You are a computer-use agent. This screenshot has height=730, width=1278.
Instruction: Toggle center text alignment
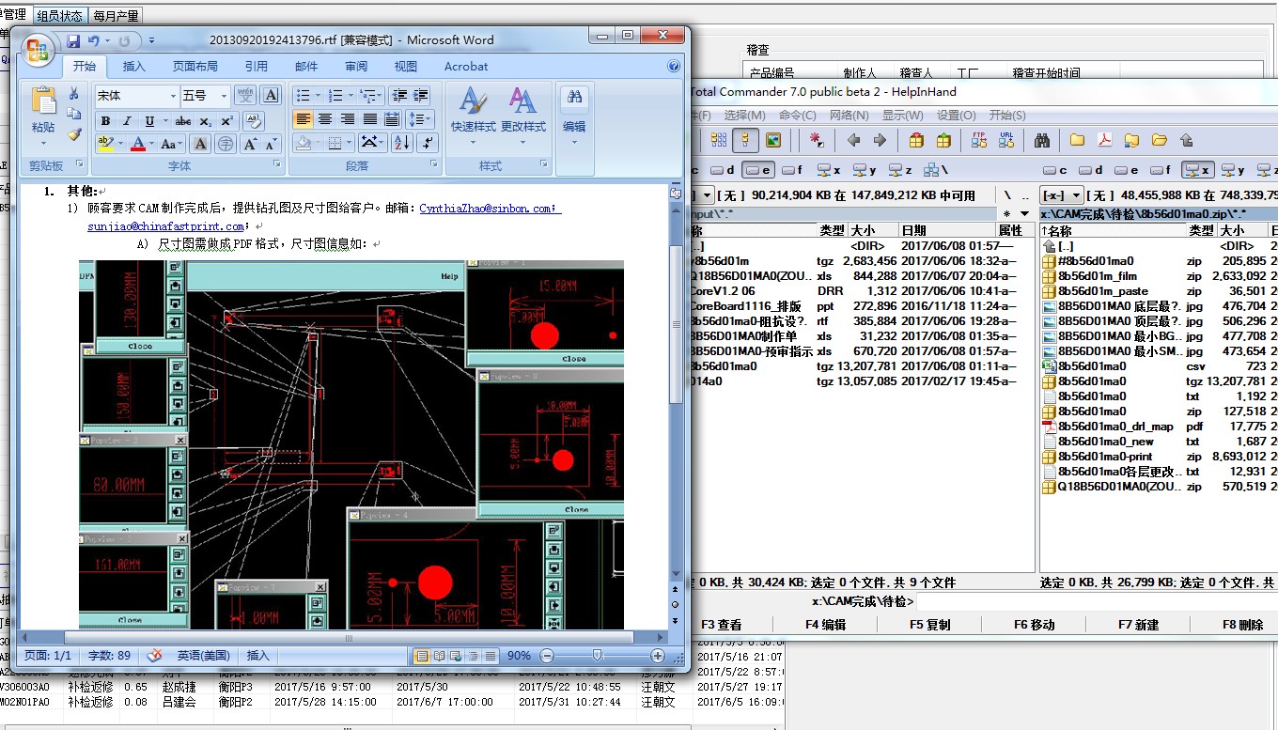(x=325, y=119)
